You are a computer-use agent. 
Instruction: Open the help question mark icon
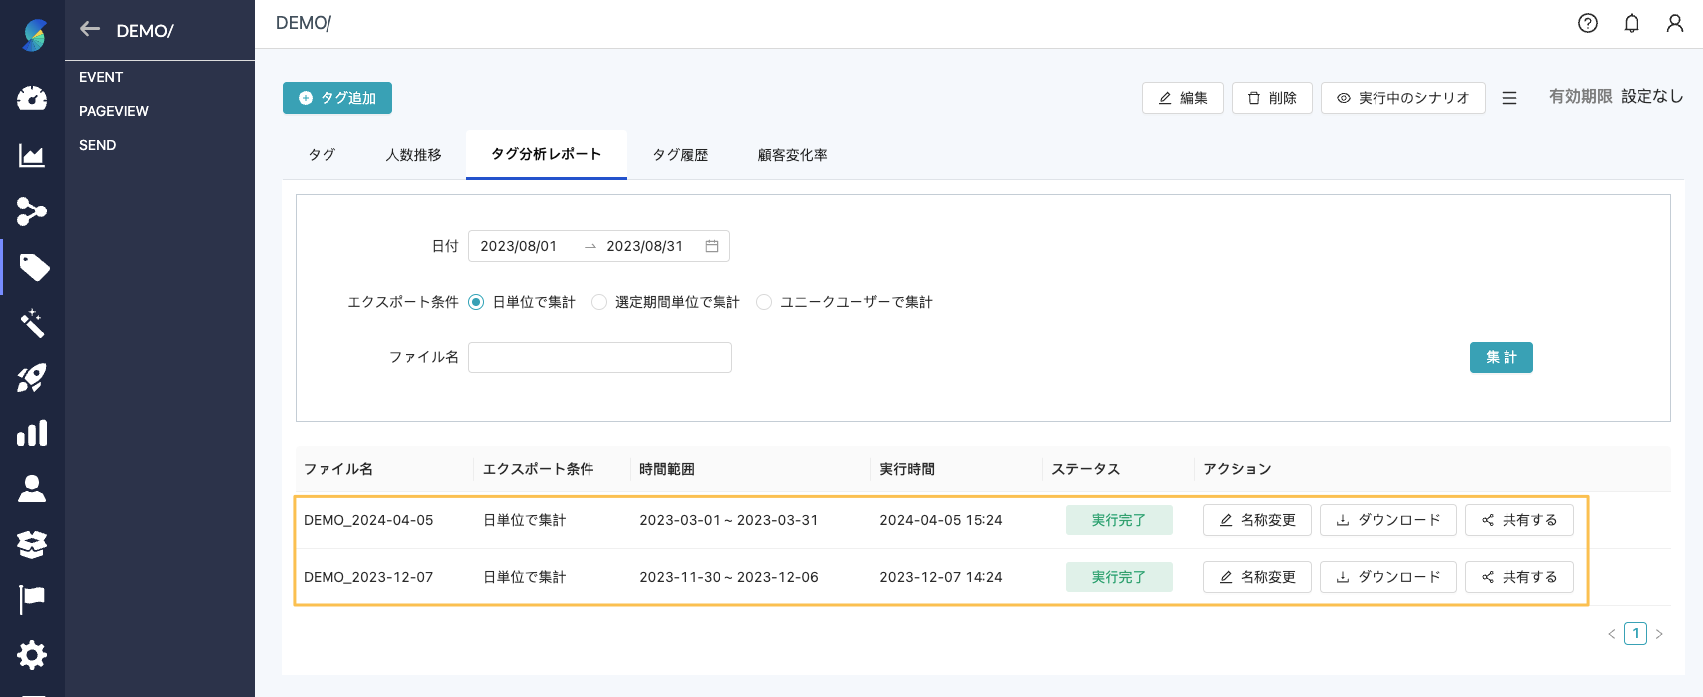pyautogui.click(x=1587, y=23)
